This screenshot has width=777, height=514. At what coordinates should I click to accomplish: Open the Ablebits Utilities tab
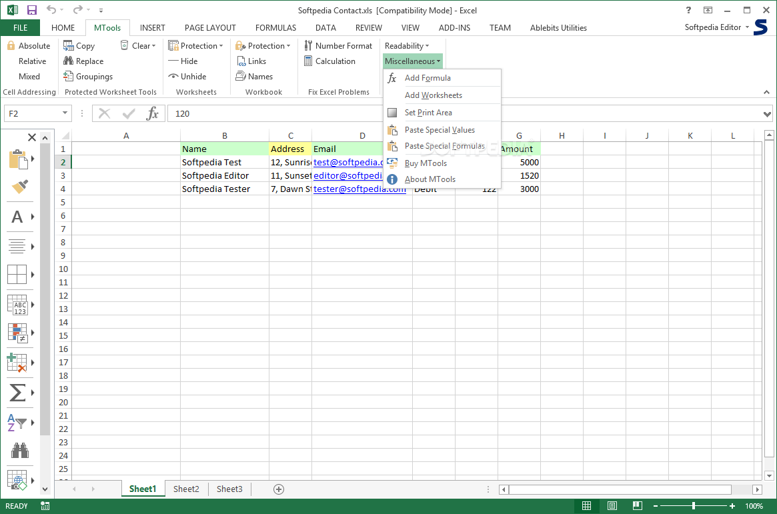558,28
